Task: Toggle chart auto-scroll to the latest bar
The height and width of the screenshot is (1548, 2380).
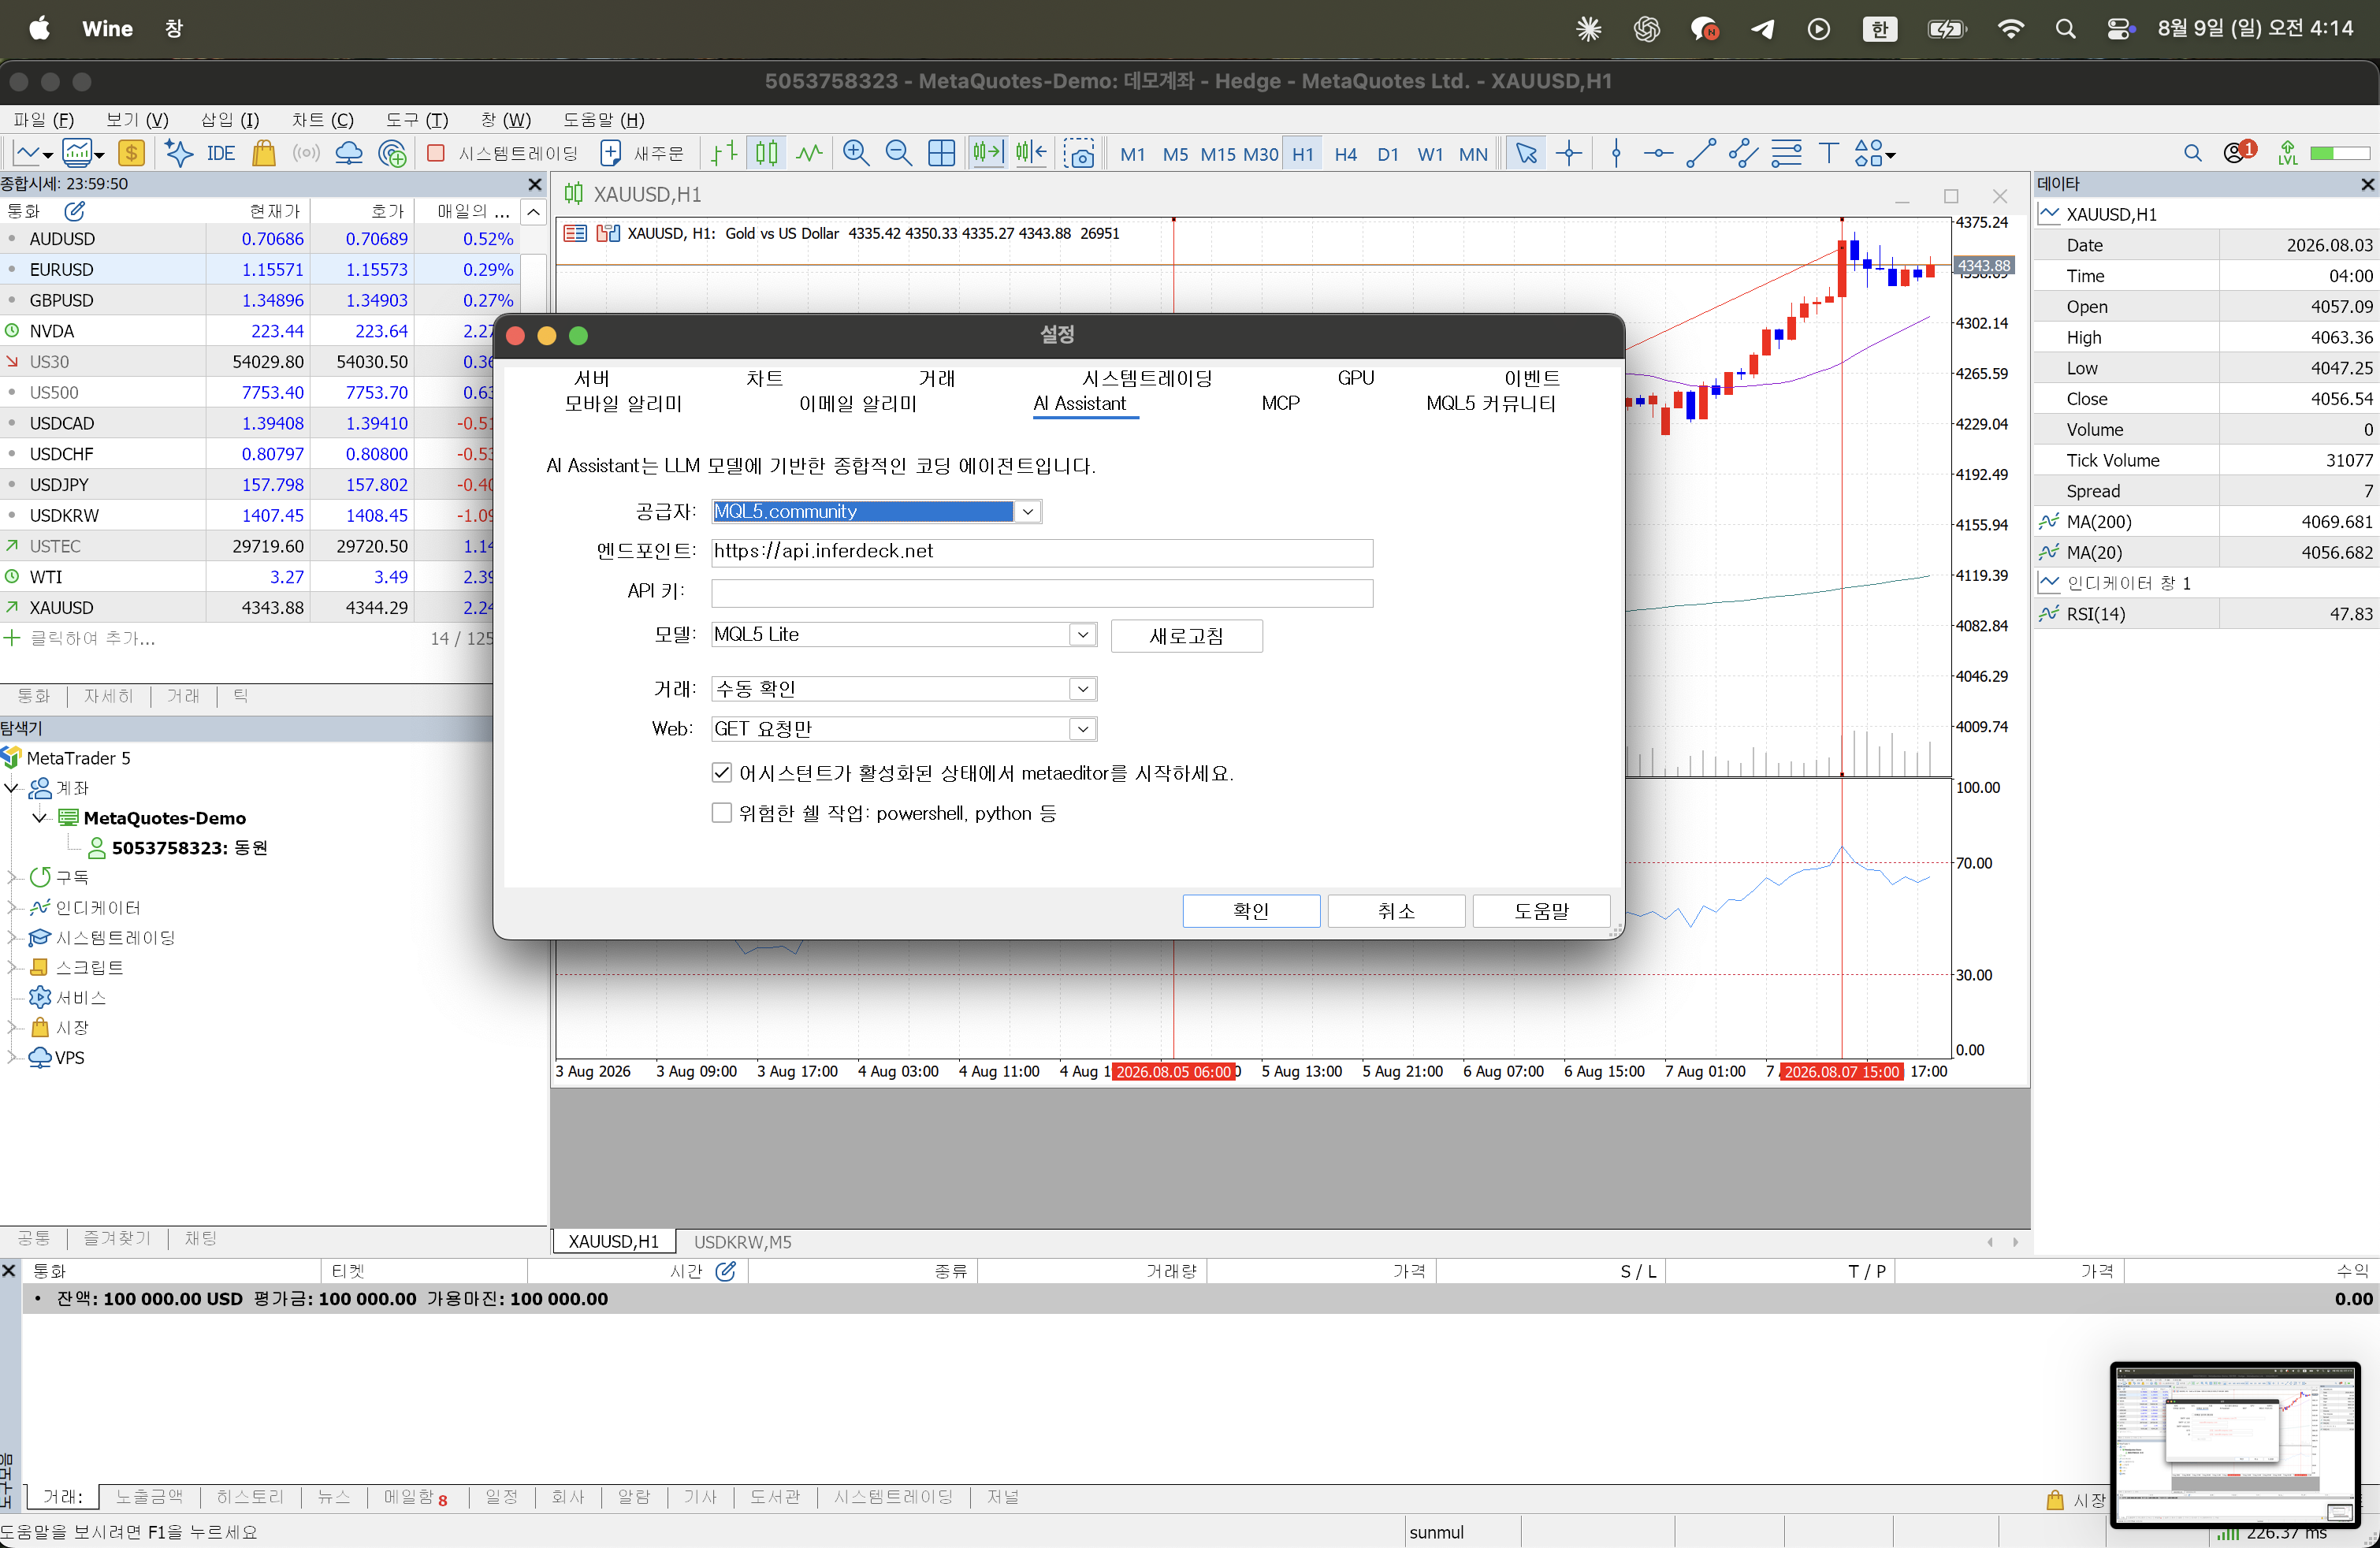Action: click(x=987, y=154)
